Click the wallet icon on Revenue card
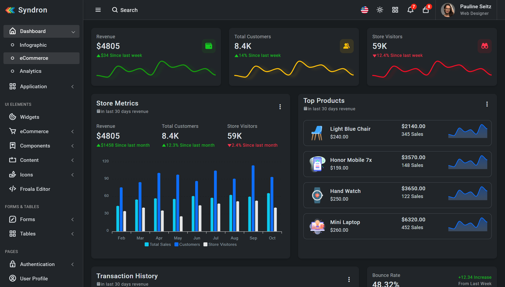This screenshot has width=505, height=287. (209, 46)
